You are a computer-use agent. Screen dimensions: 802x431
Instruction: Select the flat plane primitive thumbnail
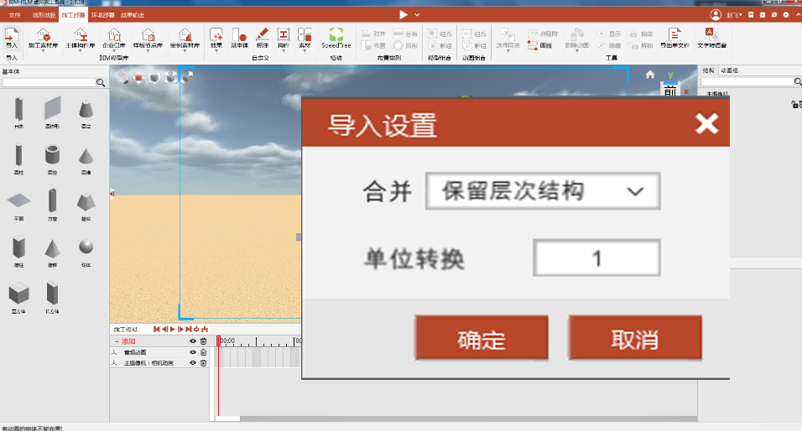click(x=19, y=201)
